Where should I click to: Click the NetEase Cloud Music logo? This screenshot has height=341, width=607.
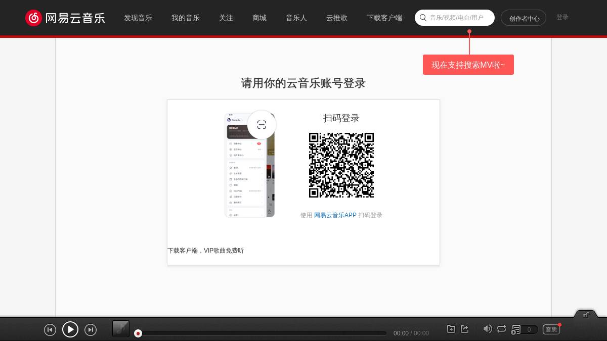point(65,18)
